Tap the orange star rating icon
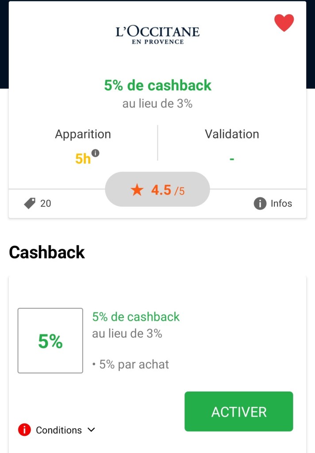The width and height of the screenshot is (315, 453). tap(137, 190)
